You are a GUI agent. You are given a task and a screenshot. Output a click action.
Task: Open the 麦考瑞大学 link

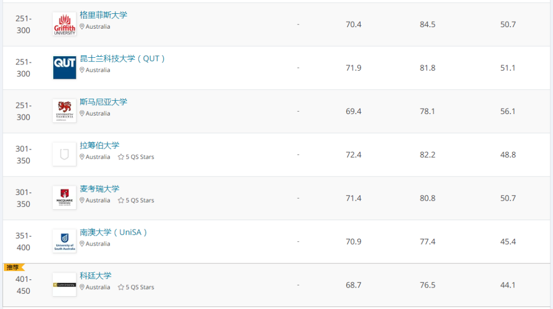[x=99, y=189]
